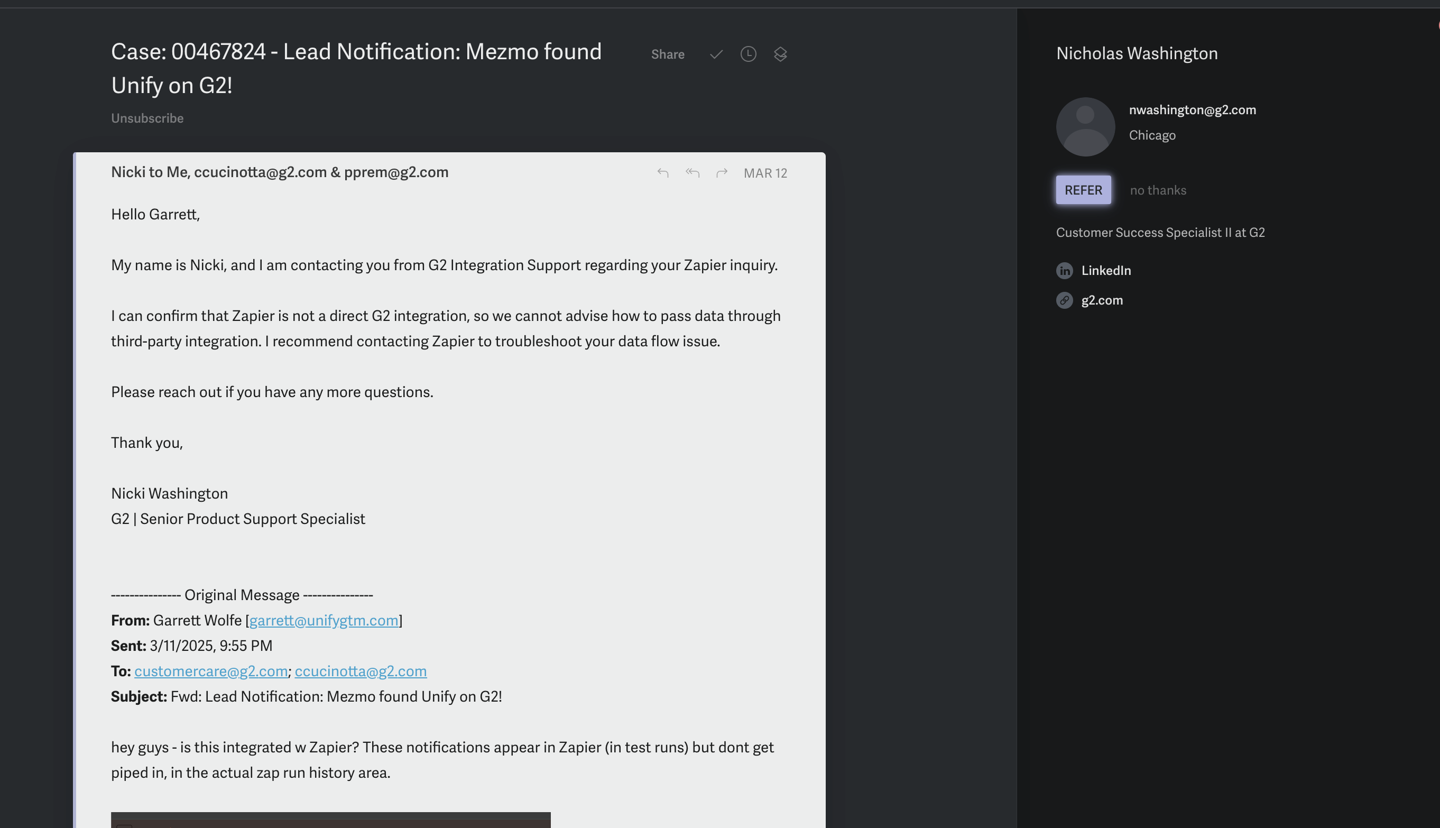Click 'Customer Success Specialist II at G2' text

[x=1160, y=233]
